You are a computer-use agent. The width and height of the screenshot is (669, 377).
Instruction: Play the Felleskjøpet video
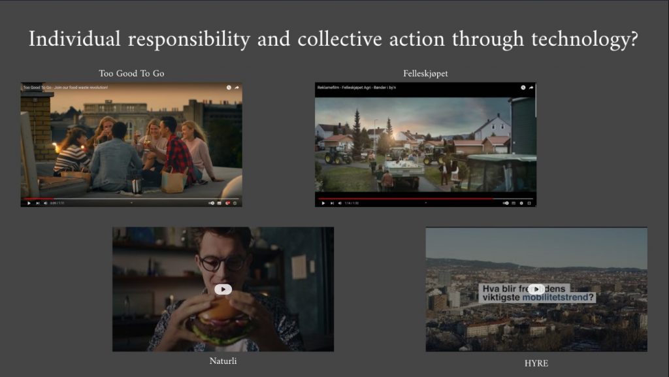point(323,203)
